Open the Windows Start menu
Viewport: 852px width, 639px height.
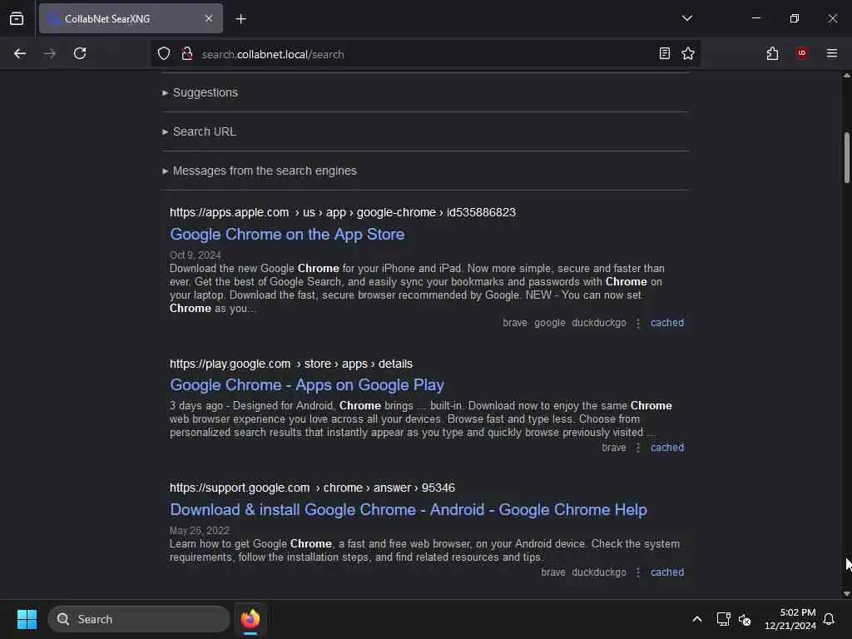(27, 619)
